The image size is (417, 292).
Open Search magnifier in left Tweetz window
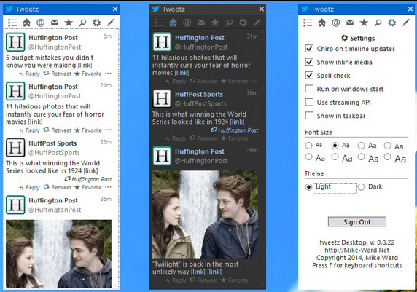(x=82, y=23)
